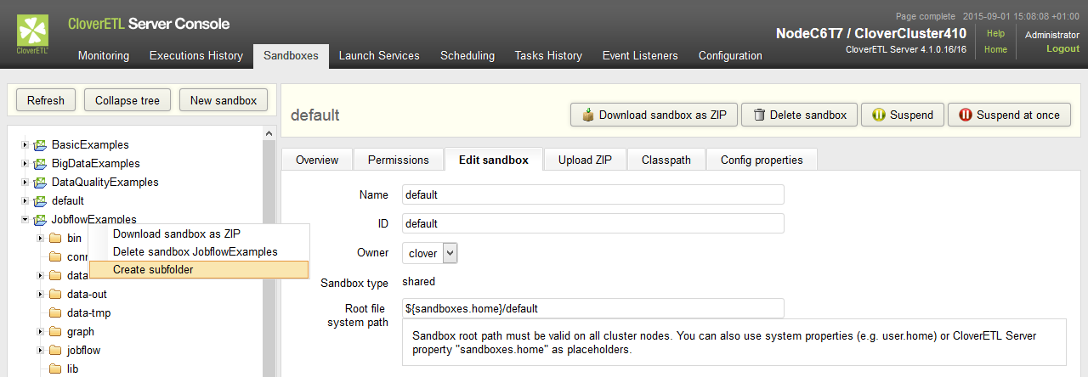Expand the data-out folder node
The height and width of the screenshot is (377, 1088).
(x=40, y=295)
